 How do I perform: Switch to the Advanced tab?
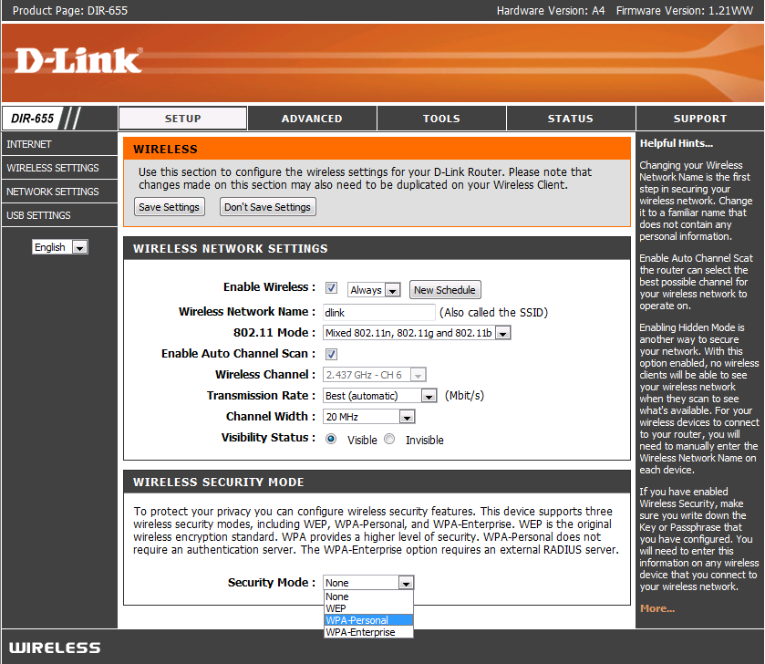[312, 119]
